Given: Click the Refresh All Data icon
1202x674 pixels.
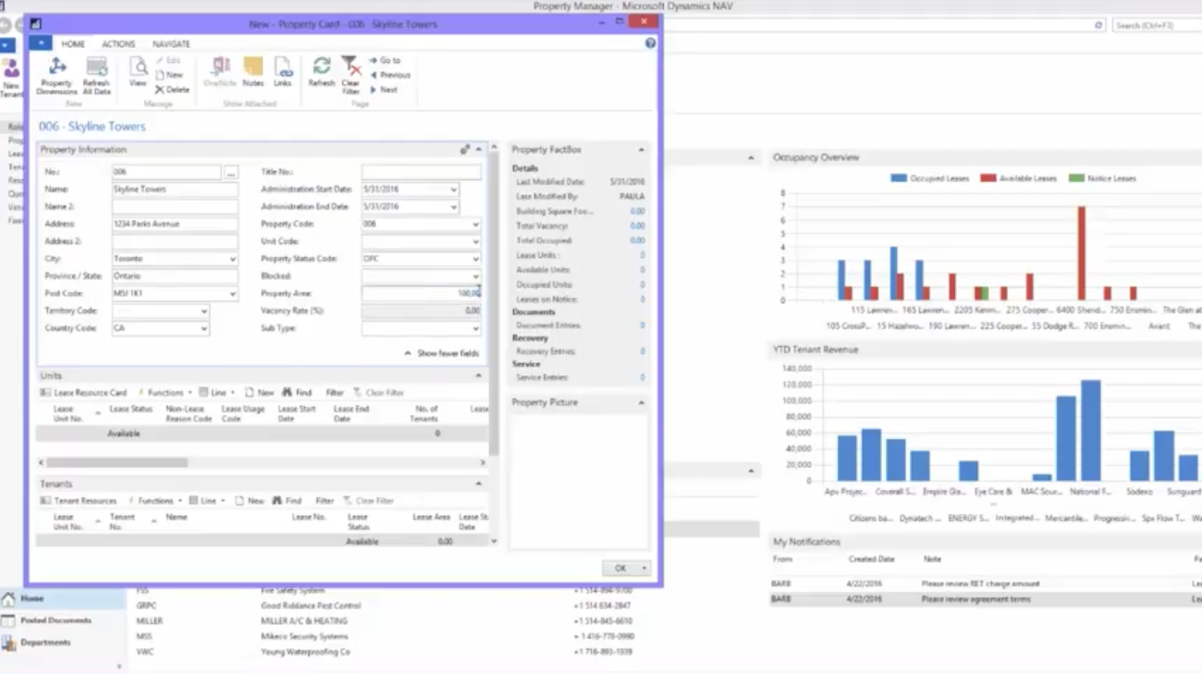Looking at the screenshot, I should tap(96, 75).
